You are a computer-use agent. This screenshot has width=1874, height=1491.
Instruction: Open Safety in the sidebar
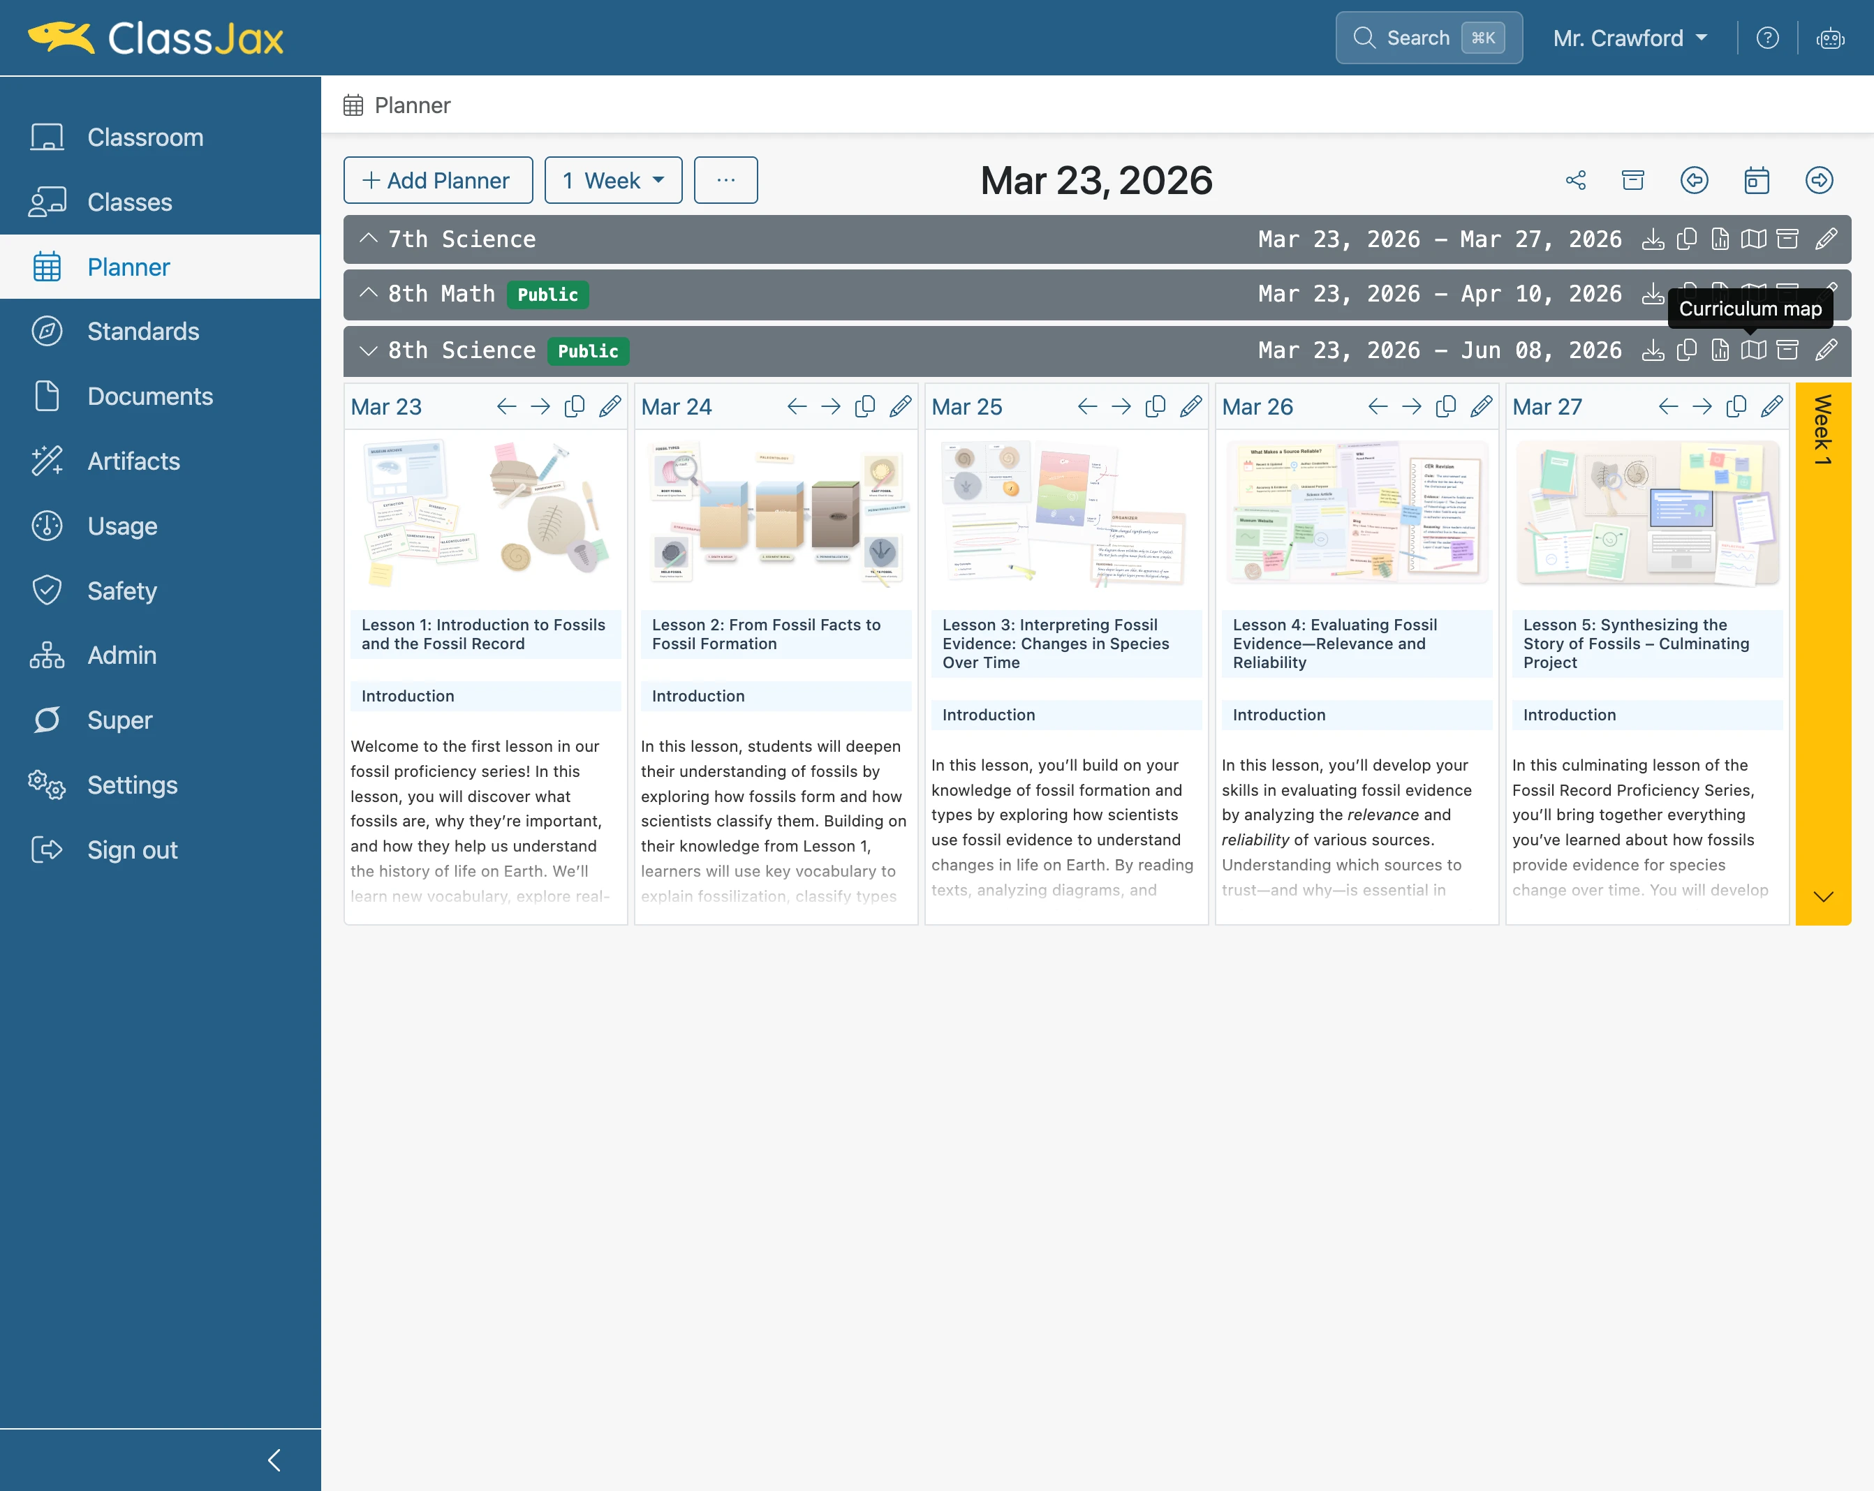point(161,591)
